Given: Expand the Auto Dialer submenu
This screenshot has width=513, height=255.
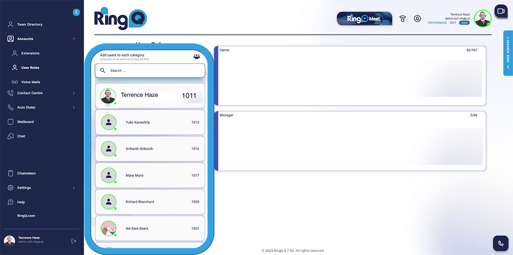Looking at the screenshot, I should [74, 107].
